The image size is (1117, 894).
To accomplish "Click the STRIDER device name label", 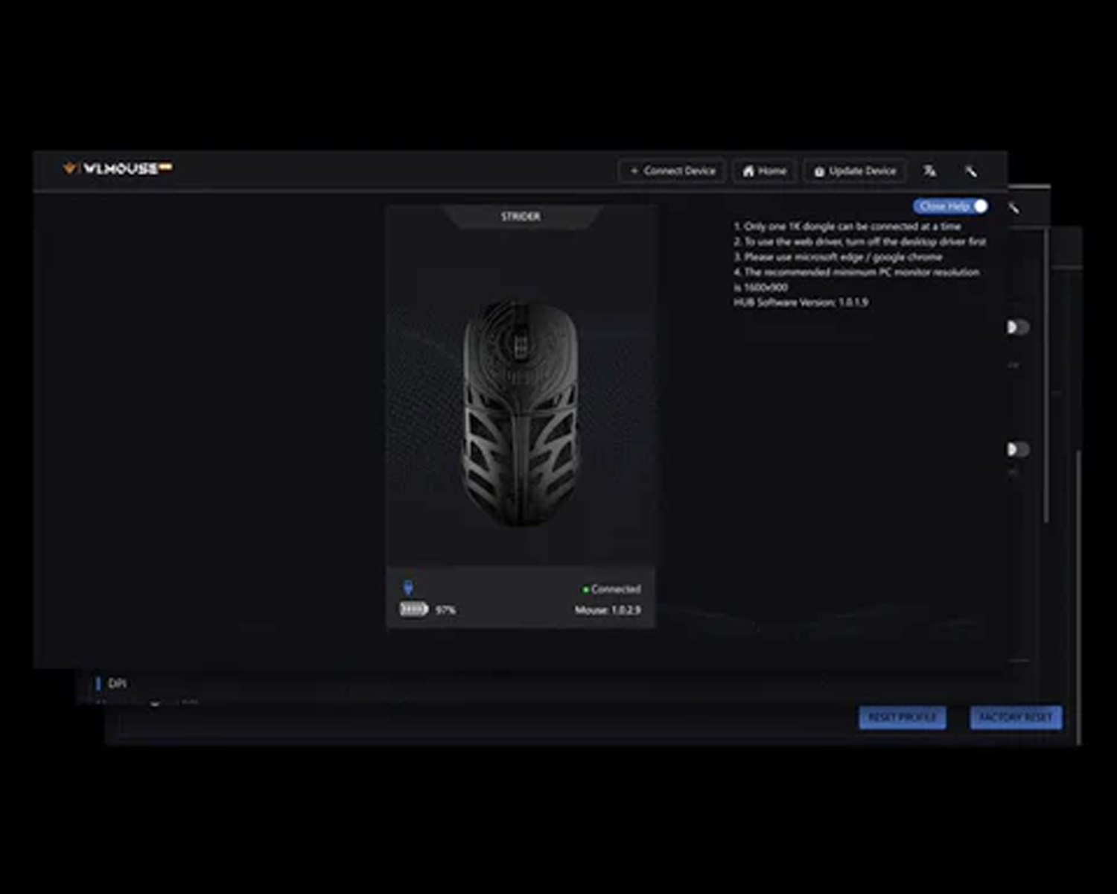I will click(521, 217).
